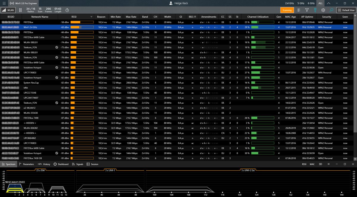
Task: Open the Signals tab
Action: point(77,164)
